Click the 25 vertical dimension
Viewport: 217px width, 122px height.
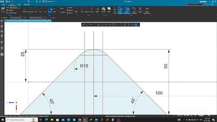click(x=23, y=54)
